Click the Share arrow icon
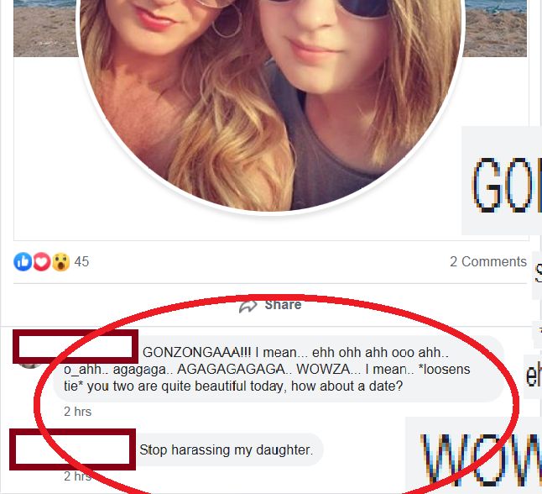Screen dimensions: 542x494 [248, 306]
